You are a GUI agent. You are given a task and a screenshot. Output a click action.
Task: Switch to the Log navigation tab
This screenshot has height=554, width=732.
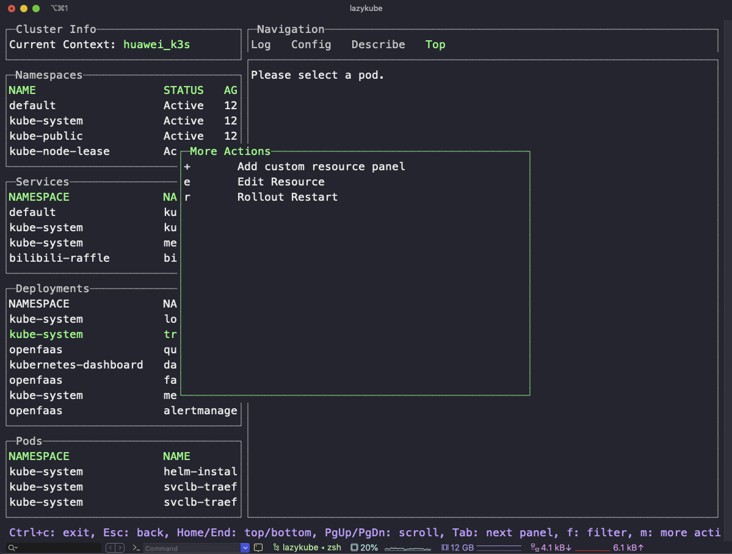[261, 45]
